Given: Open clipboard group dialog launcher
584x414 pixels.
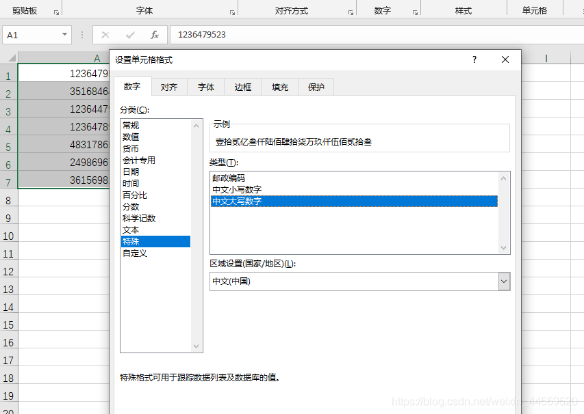Looking at the screenshot, I should click(56, 12).
